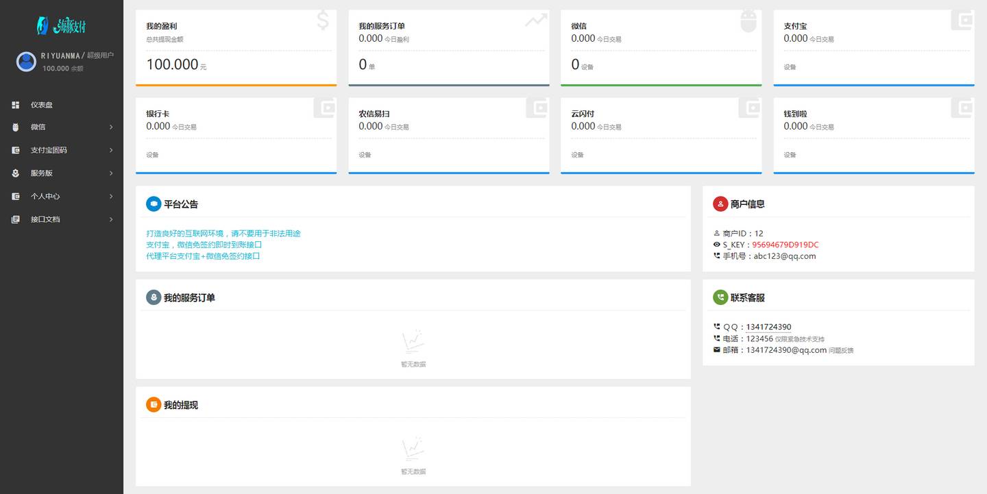Click the logo at sidebar top

(x=62, y=26)
